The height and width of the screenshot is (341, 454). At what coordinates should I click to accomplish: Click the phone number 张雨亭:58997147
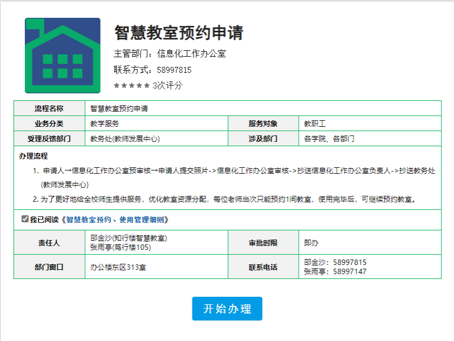click(x=335, y=271)
